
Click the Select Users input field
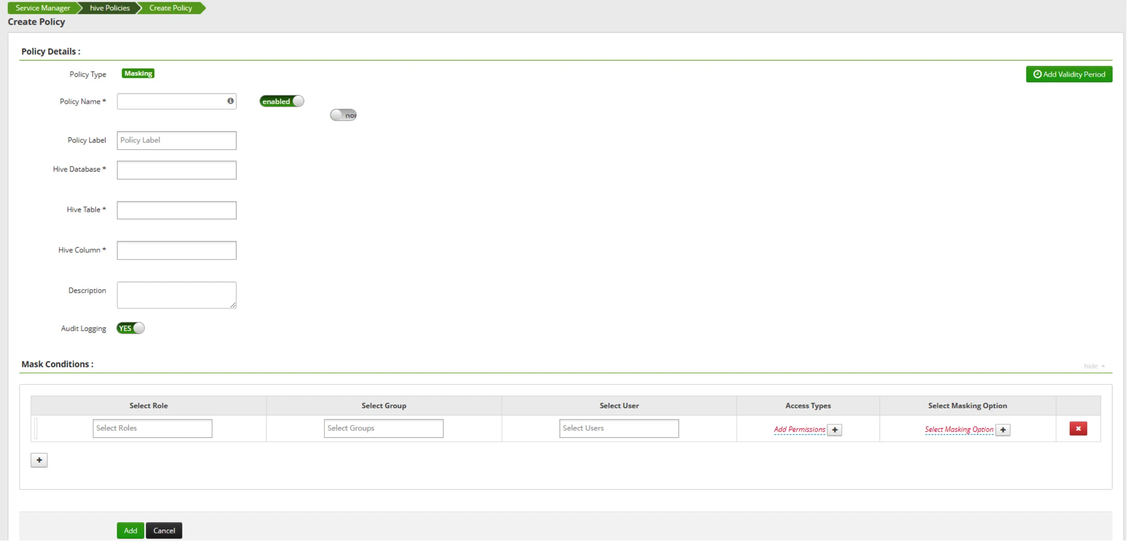619,428
